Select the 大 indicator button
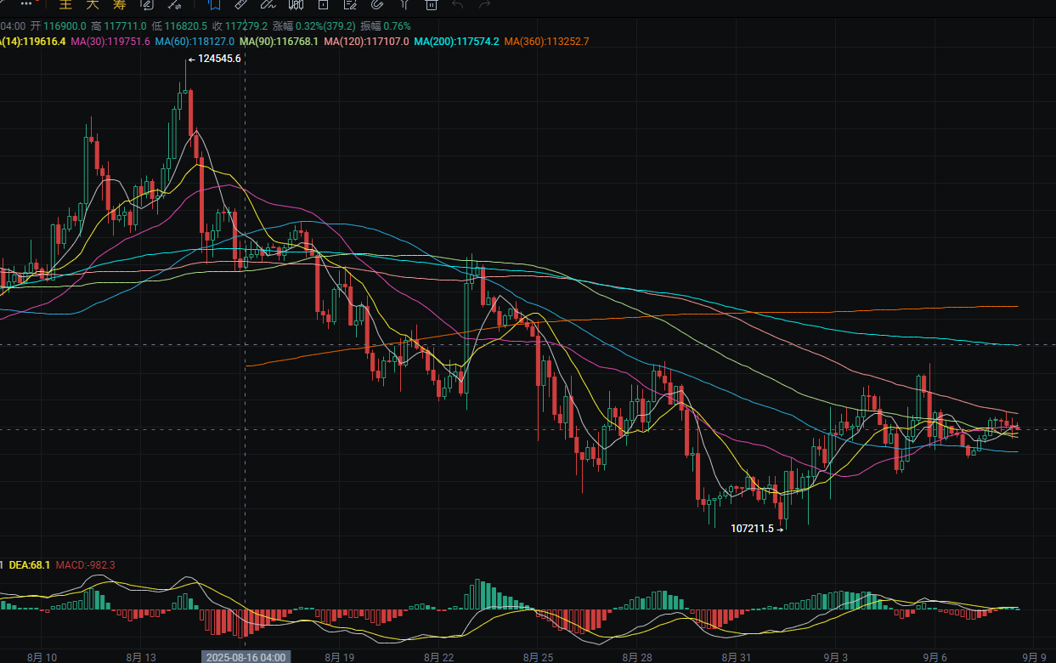1056x663 pixels. click(93, 5)
